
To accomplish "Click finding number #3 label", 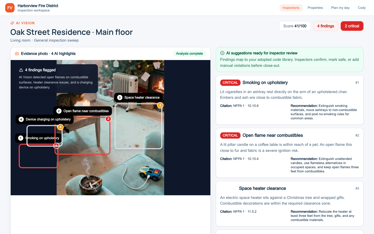I will tap(357, 188).
